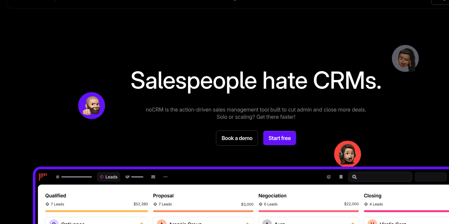The width and height of the screenshot is (449, 224).
Task: Open the three-dot more menu
Action: coord(165,177)
